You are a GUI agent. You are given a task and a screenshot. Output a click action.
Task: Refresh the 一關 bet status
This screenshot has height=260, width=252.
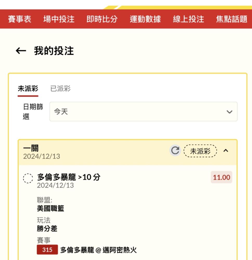(x=175, y=150)
